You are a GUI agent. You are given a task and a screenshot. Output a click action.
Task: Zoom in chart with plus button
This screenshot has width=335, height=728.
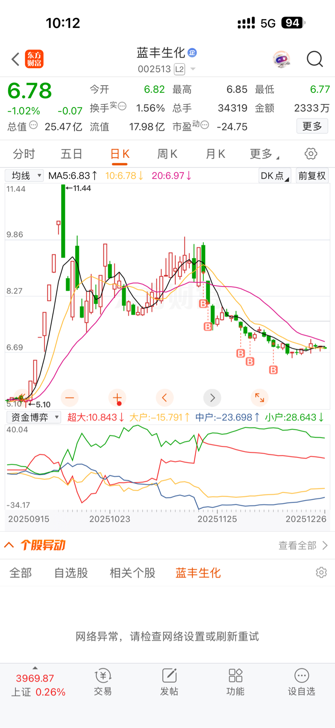(x=117, y=398)
